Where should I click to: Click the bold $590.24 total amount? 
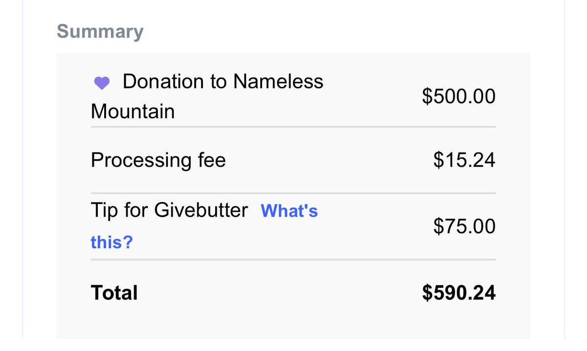tap(458, 293)
